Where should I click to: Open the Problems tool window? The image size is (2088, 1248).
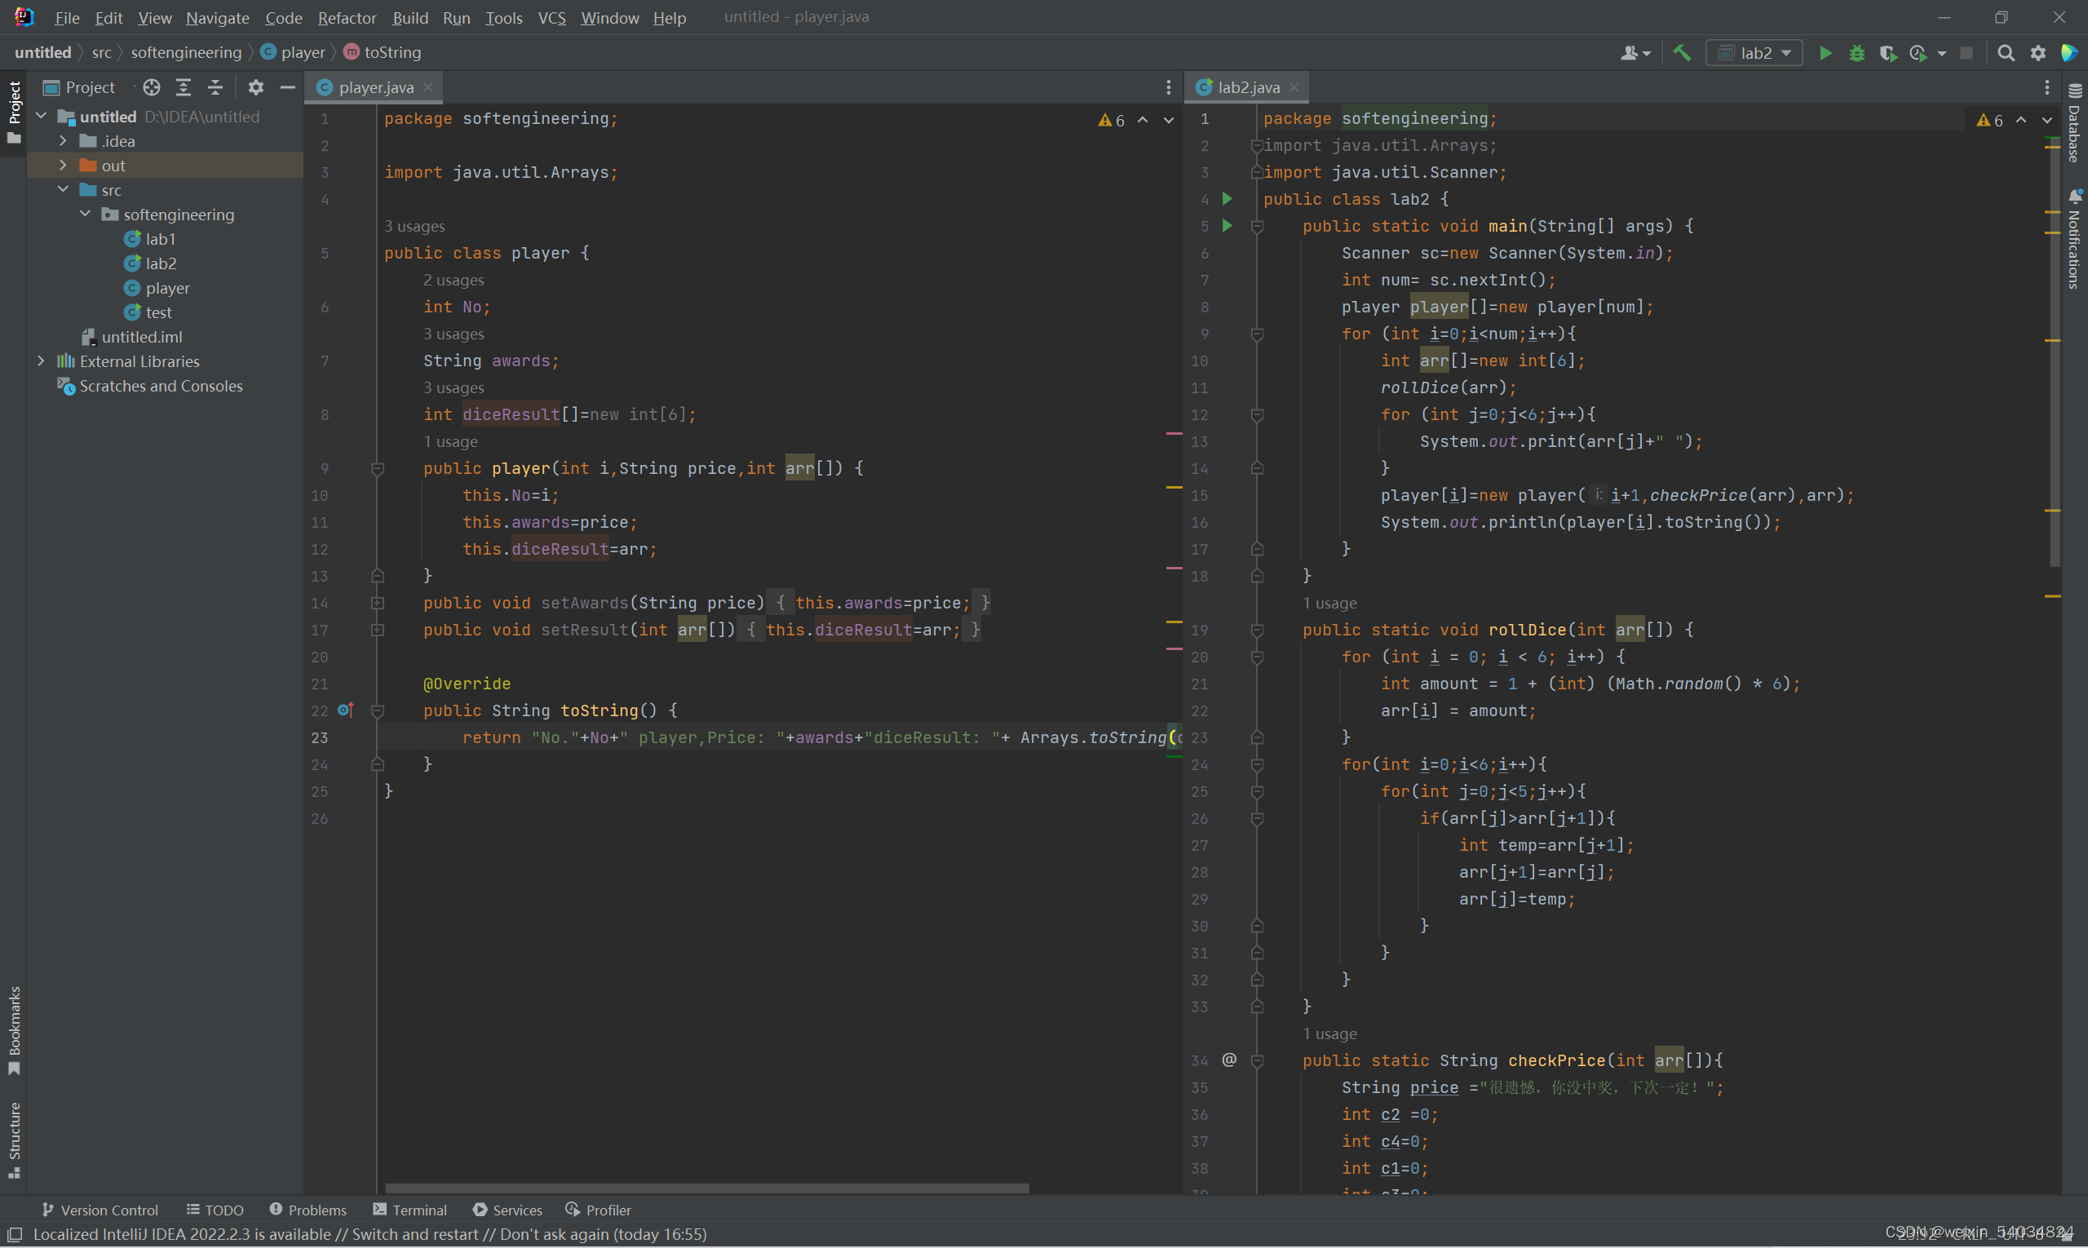click(x=307, y=1210)
